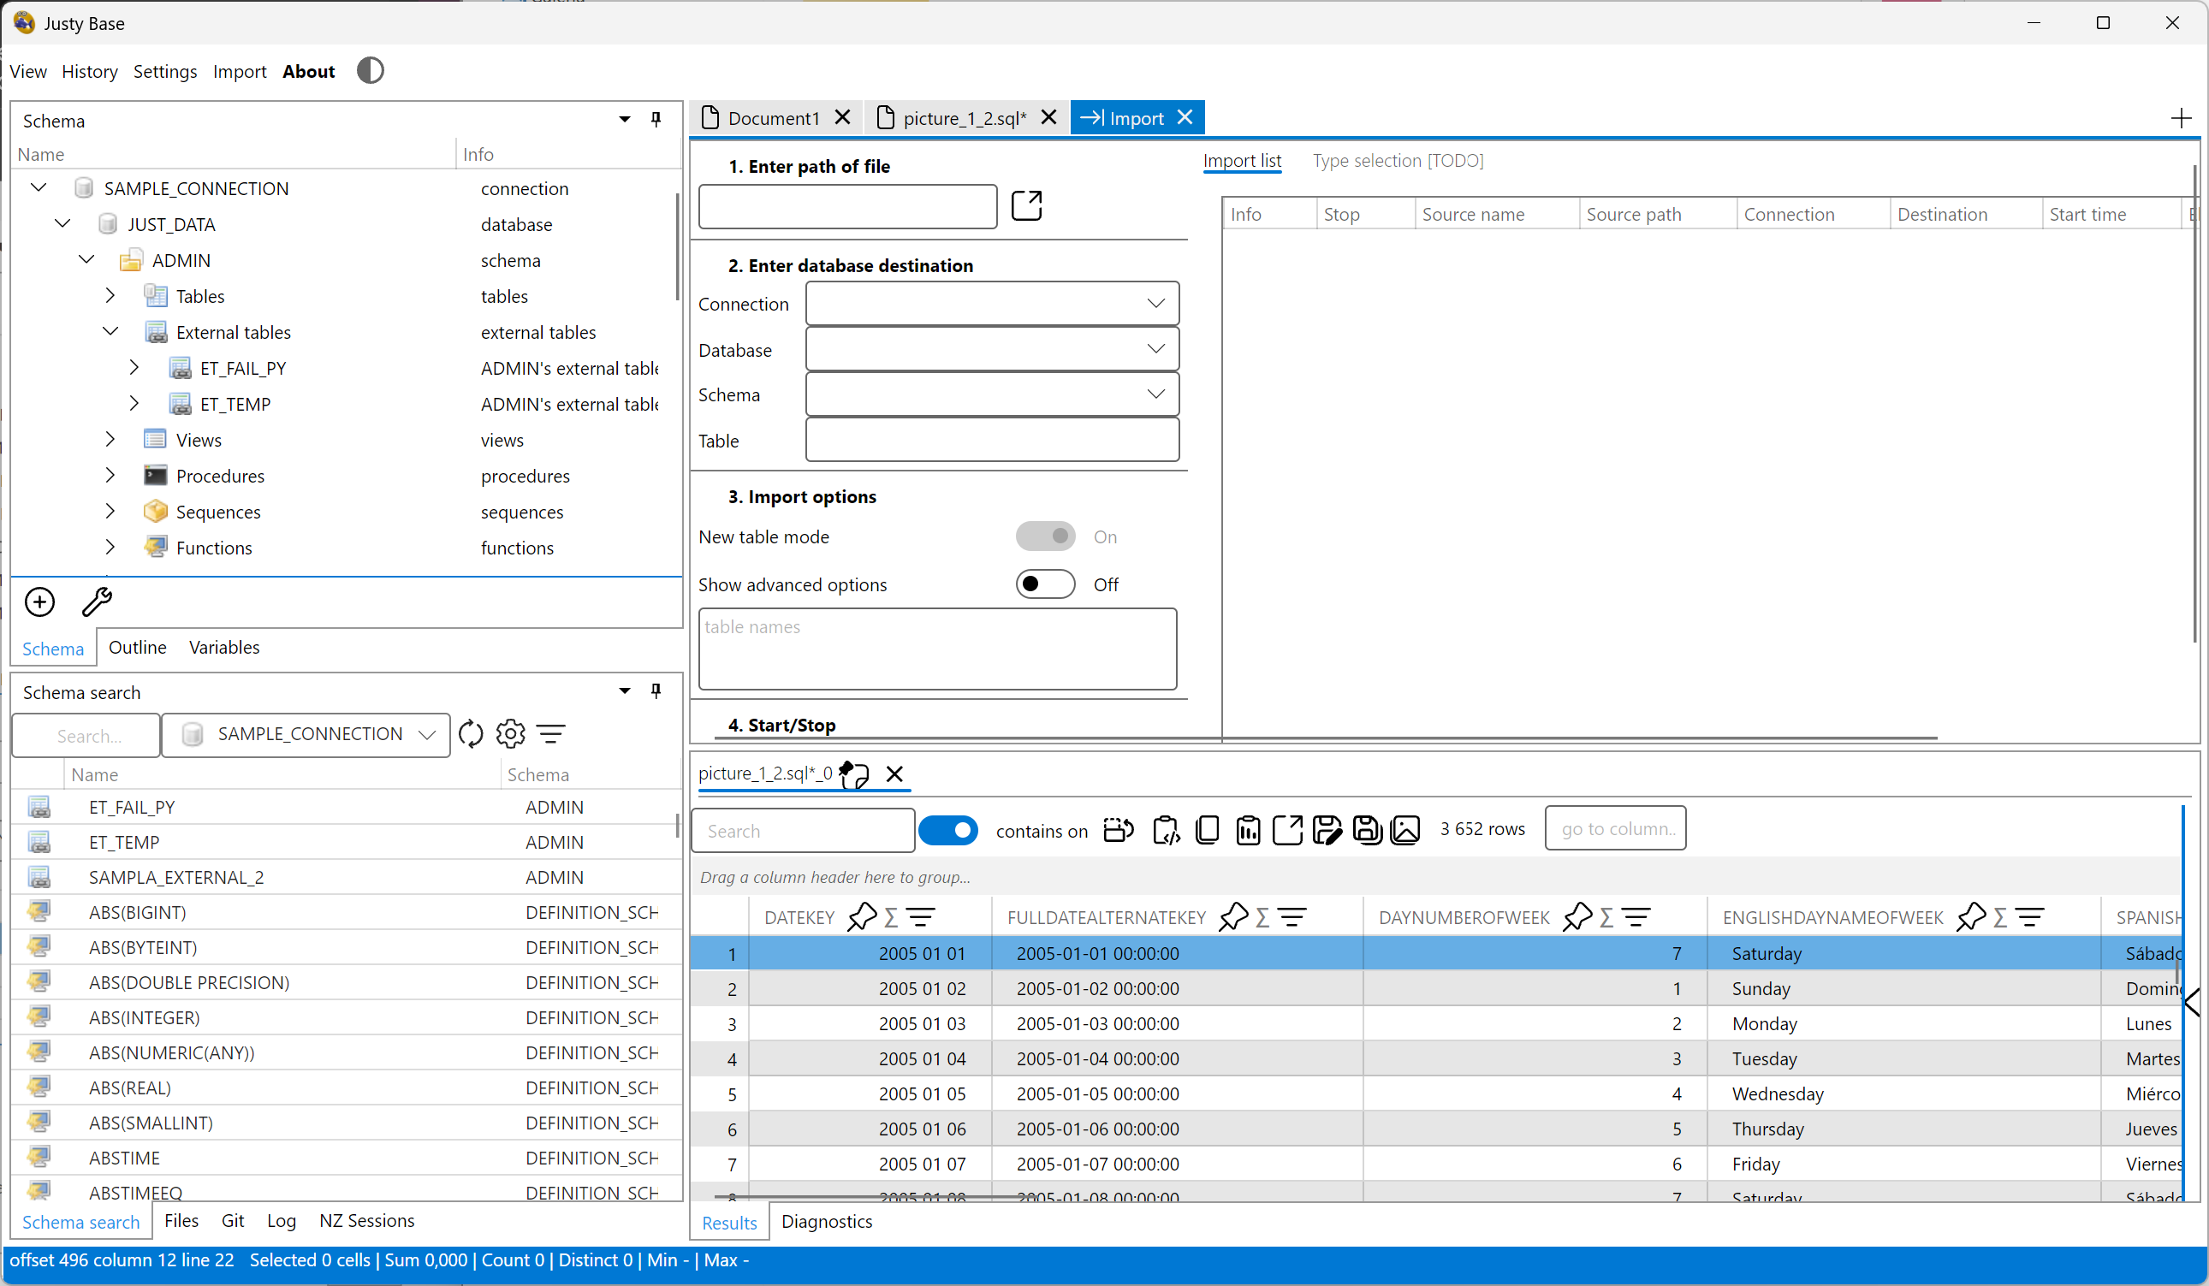
Task: Click the Schema search filter lines icon
Action: (550, 734)
